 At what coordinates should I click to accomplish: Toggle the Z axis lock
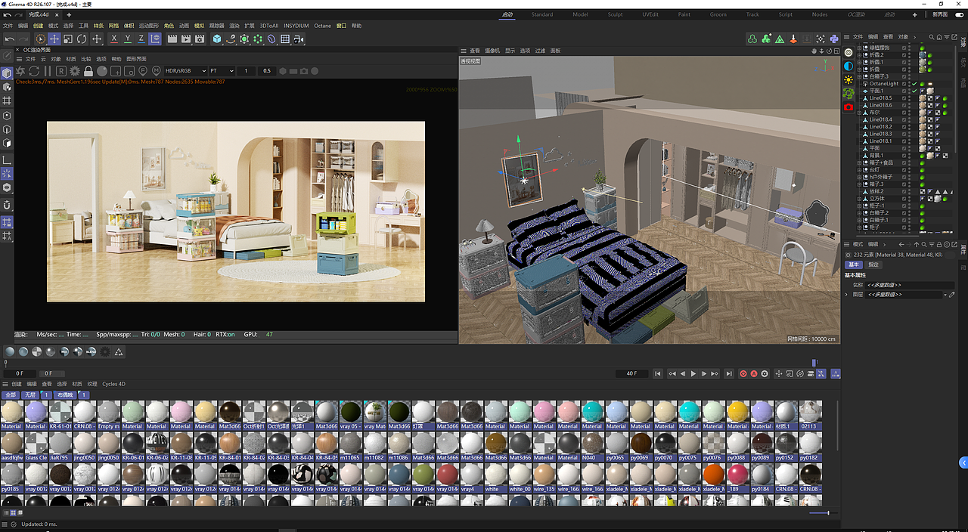(x=141, y=39)
